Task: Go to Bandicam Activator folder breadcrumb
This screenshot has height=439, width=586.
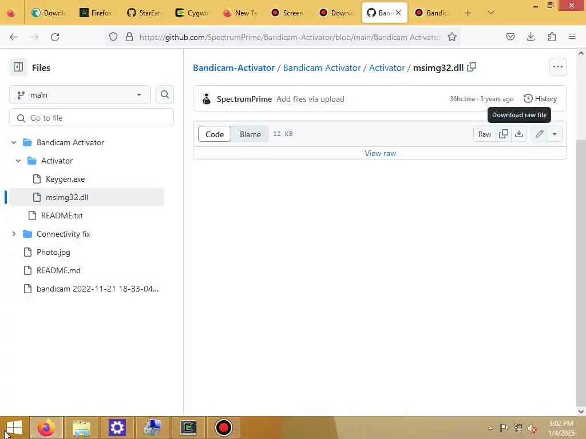Action: click(322, 67)
